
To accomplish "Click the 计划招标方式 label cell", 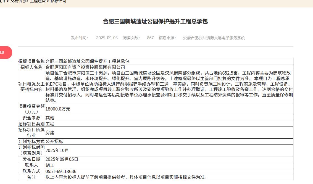I will (x=31, y=141).
